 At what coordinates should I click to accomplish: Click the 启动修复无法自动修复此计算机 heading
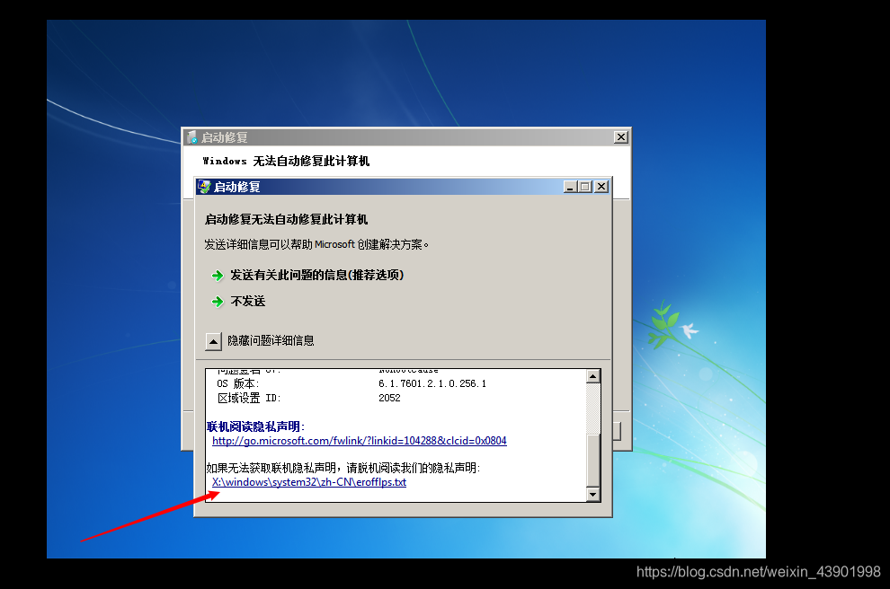pyautogui.click(x=286, y=219)
